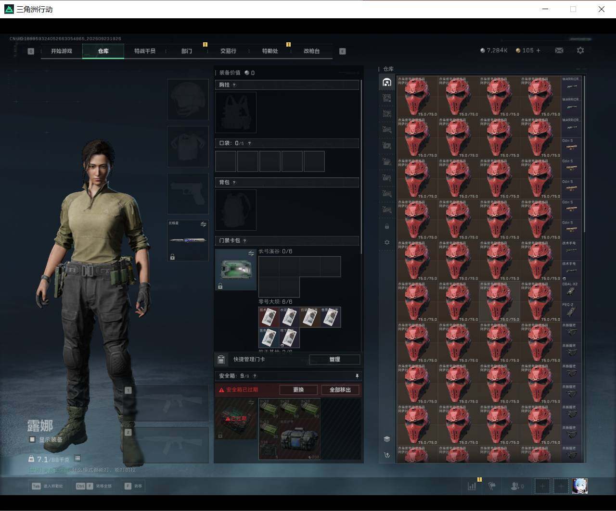Click the swap icon on the knife slot
This screenshot has width=616, height=511.
tap(203, 224)
